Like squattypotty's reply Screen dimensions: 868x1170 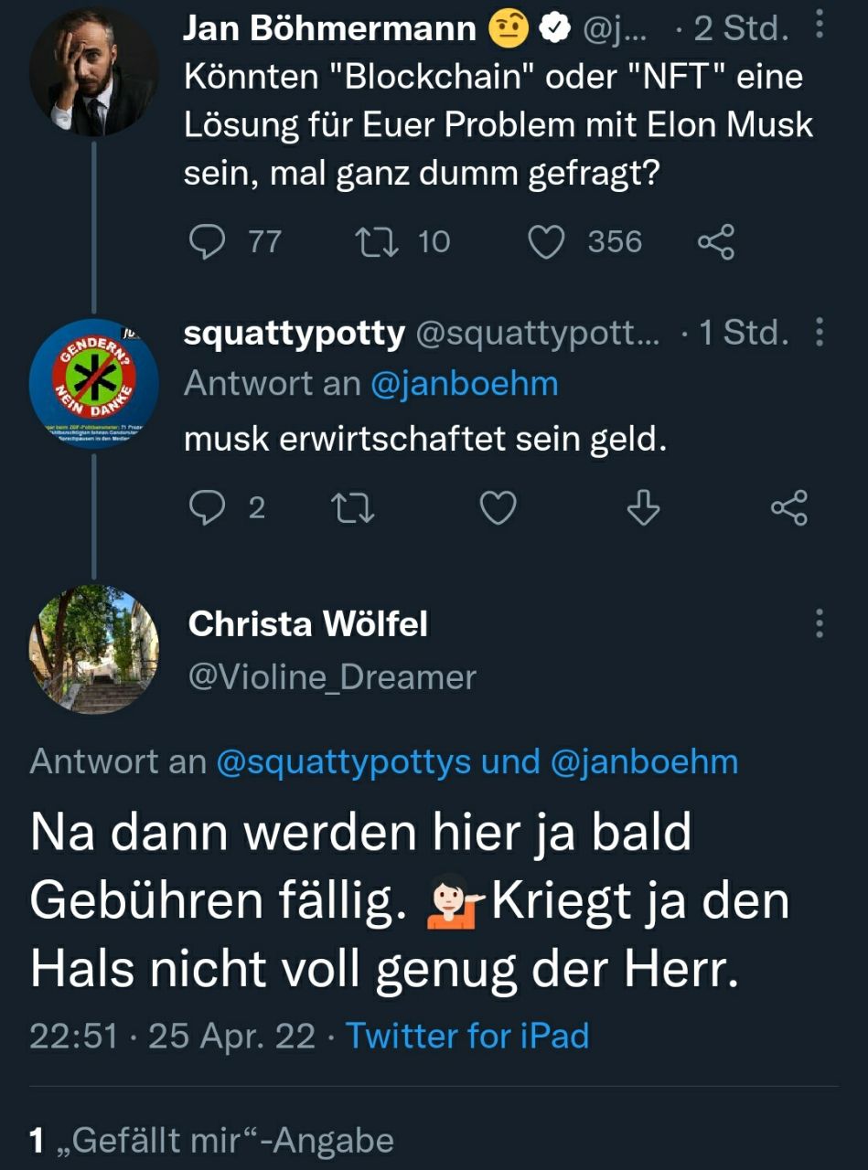(498, 508)
